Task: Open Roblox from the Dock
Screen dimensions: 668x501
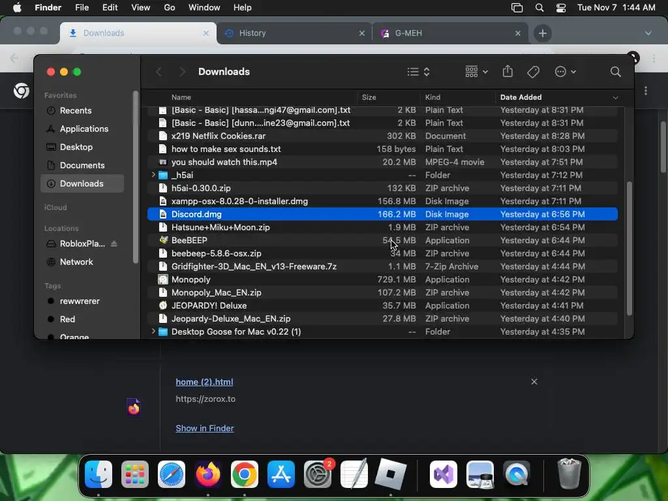Action: 391,474
